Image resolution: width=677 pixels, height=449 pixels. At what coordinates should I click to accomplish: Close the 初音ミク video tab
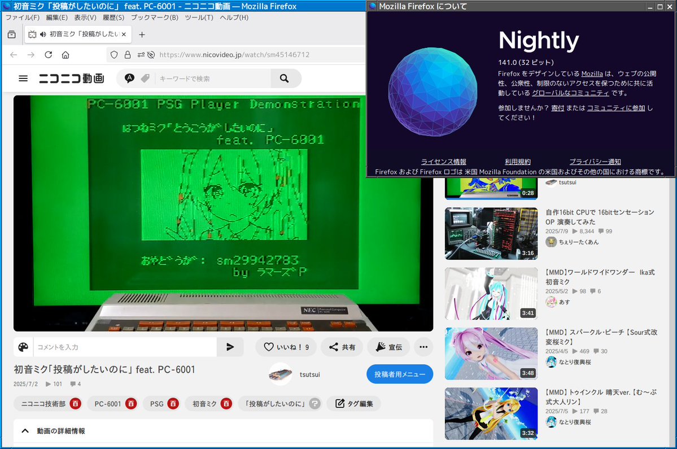(124, 34)
